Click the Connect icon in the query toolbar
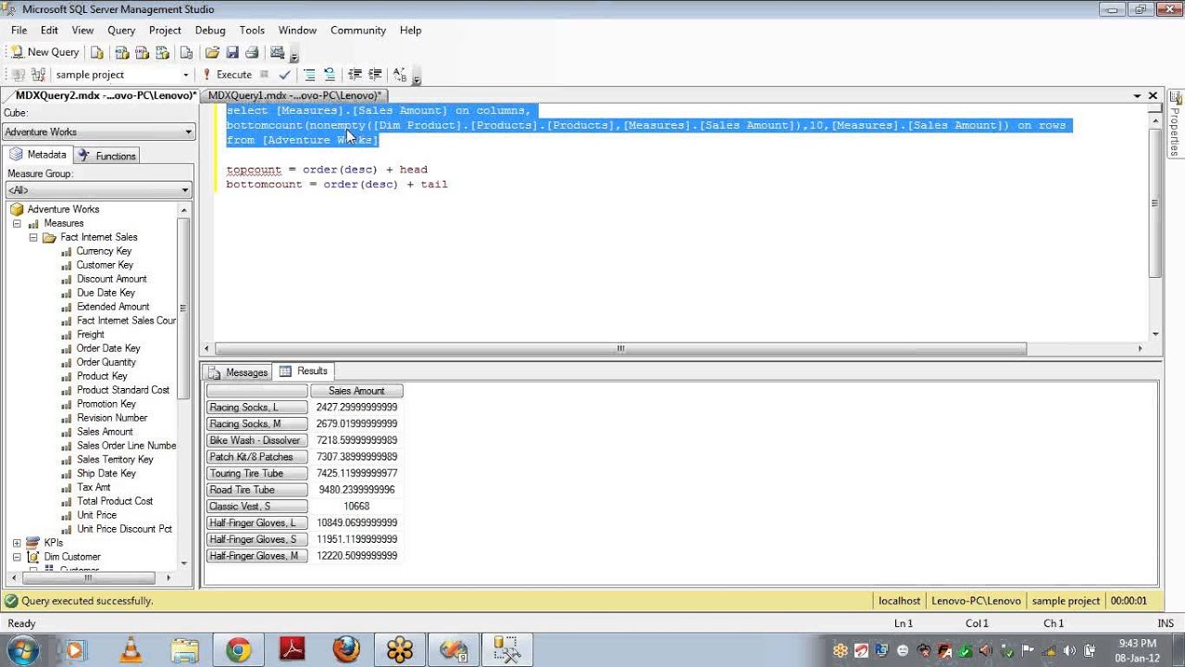The height and width of the screenshot is (667, 1185). (19, 75)
